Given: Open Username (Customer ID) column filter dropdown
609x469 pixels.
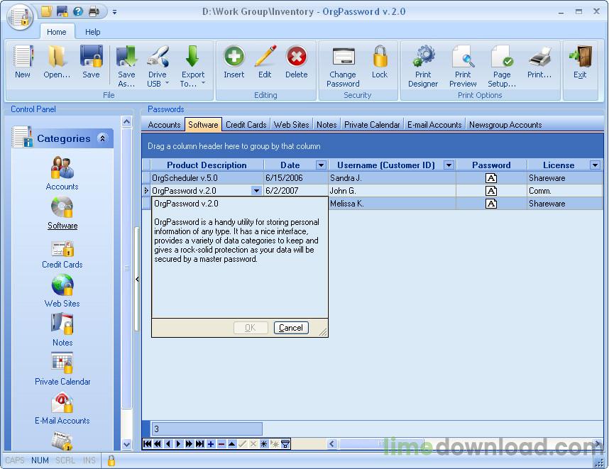Looking at the screenshot, I should (449, 165).
